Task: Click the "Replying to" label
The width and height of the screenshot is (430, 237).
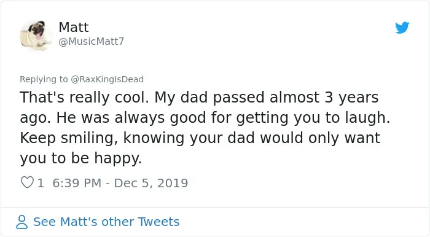Action: click(44, 79)
